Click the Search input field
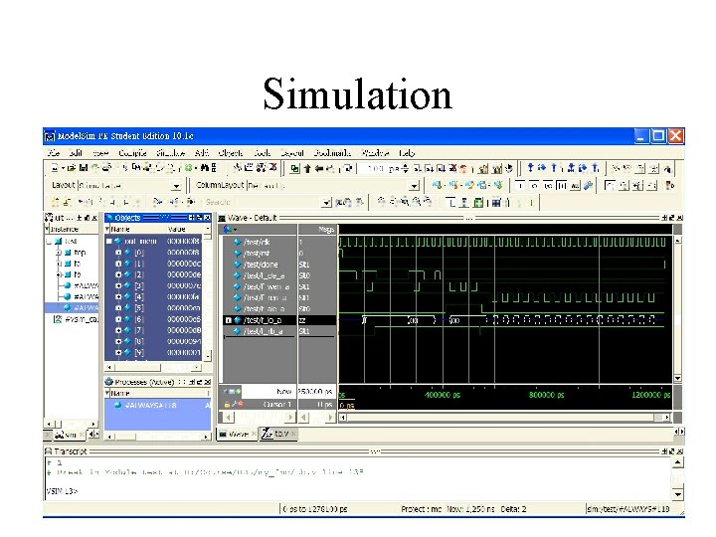The image size is (716, 537). coord(263,202)
